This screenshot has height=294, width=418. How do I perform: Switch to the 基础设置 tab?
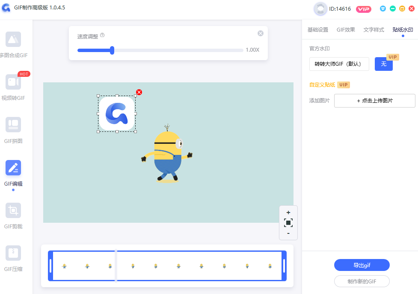[x=318, y=30]
